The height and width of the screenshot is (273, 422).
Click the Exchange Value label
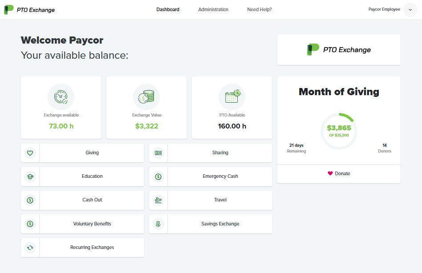146,115
